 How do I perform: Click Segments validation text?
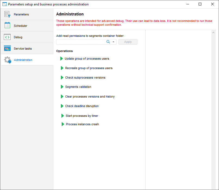point(78,87)
